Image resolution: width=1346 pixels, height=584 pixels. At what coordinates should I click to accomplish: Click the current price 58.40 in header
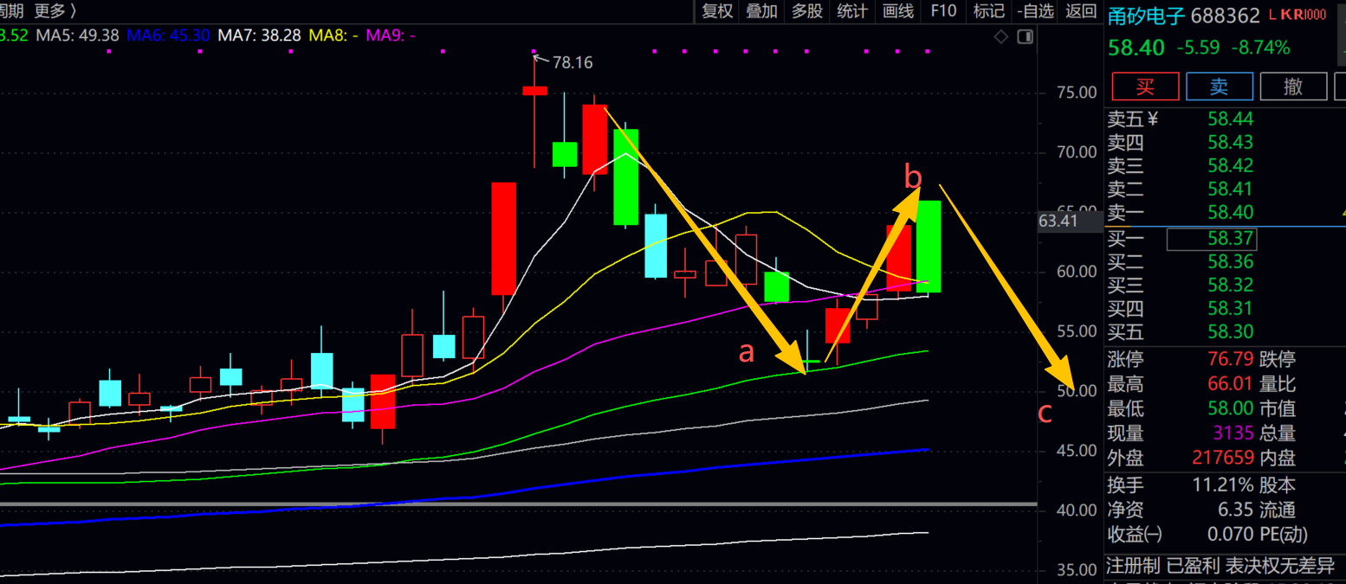(x=1136, y=48)
